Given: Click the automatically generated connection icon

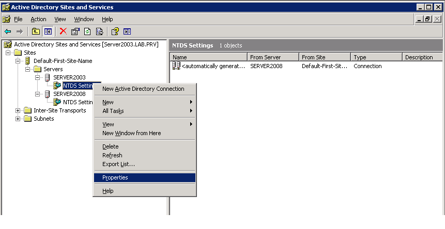Looking at the screenshot, I should (176, 66).
